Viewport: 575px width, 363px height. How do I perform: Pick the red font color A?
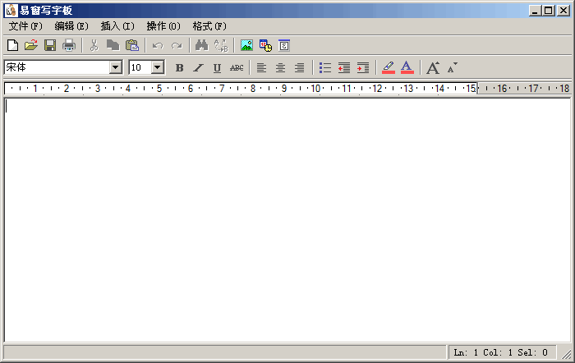(407, 67)
